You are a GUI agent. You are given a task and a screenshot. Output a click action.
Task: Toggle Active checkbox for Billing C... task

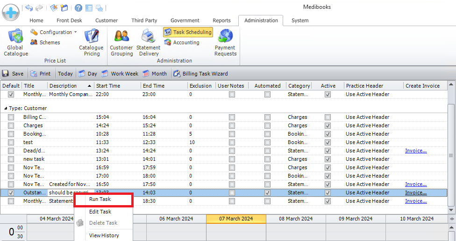tap(328, 117)
